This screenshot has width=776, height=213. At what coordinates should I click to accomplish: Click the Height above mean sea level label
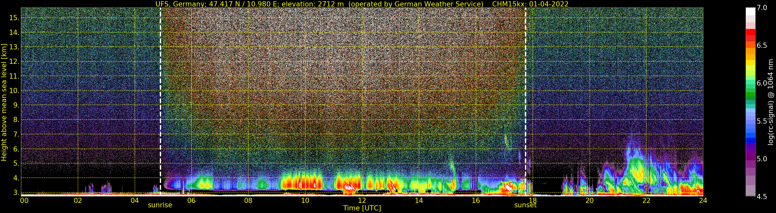[4, 102]
